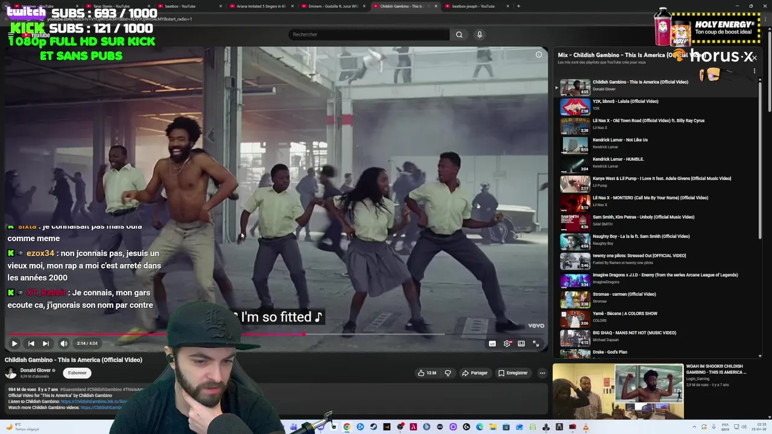
Task: Play 'Naughty Boy - La la la' thumbnail
Action: coord(575,241)
